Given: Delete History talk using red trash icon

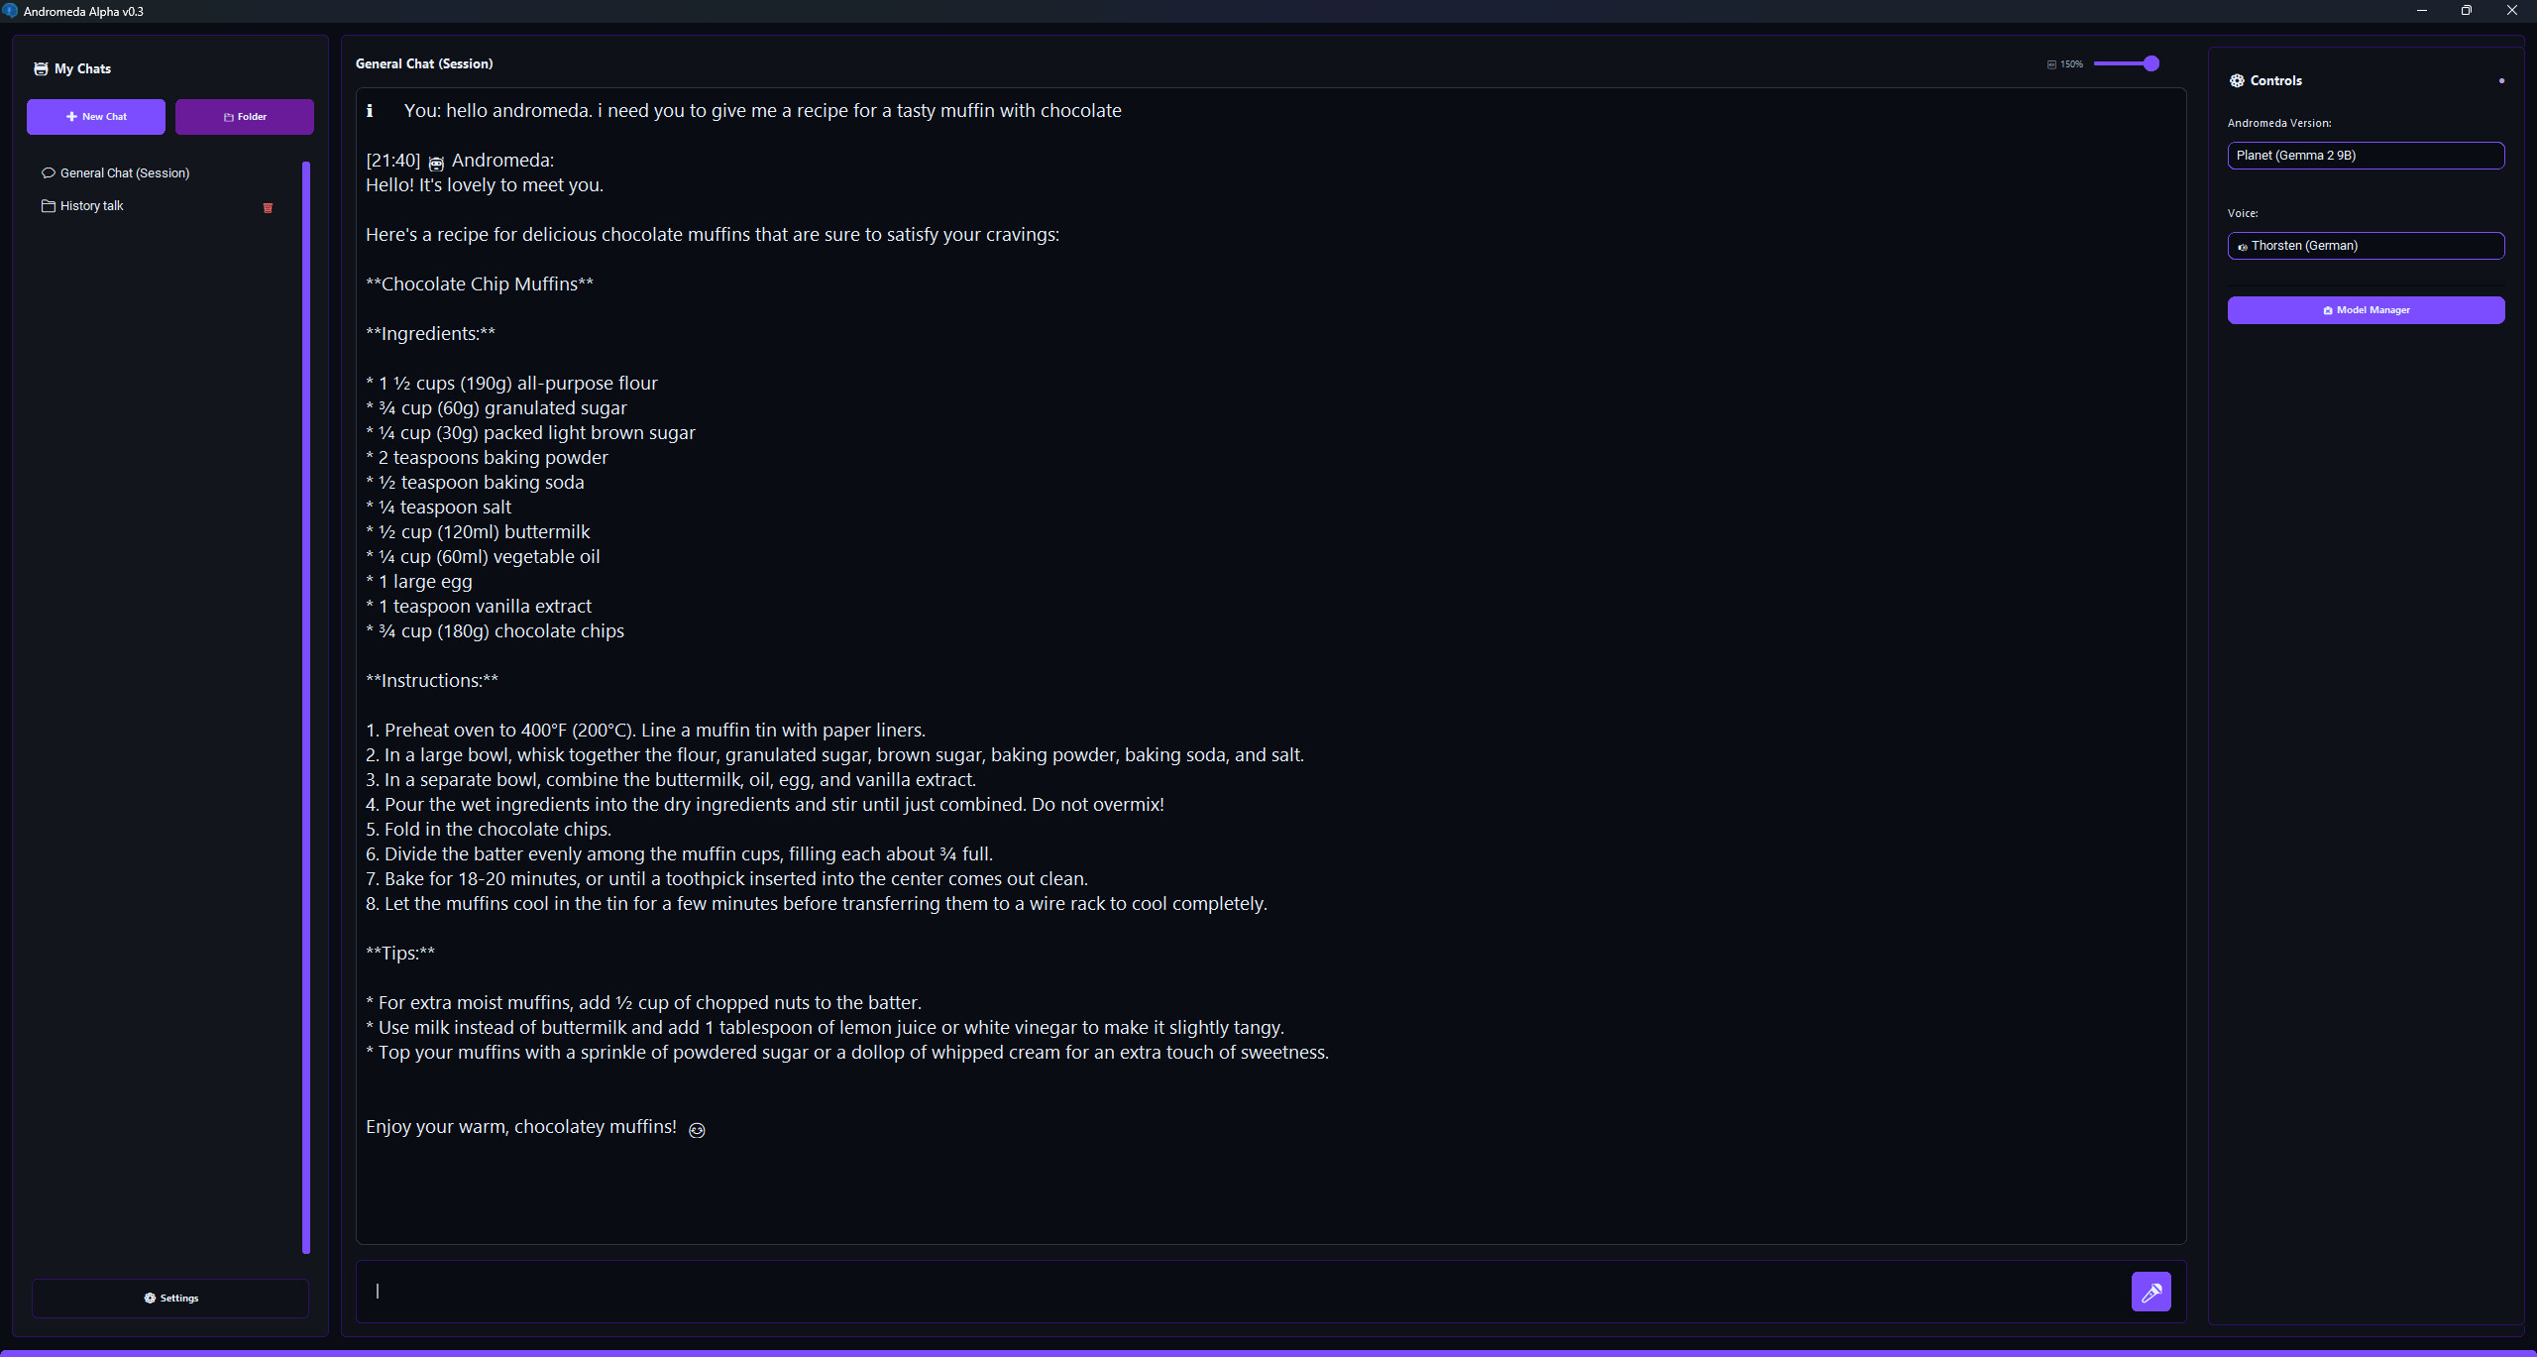Looking at the screenshot, I should tap(268, 208).
